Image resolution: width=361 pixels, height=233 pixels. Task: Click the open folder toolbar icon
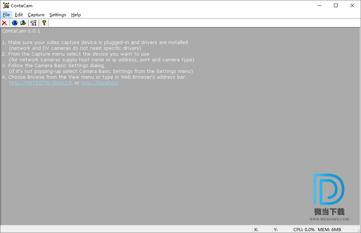(23, 23)
